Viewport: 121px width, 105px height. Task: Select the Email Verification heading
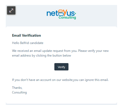pos(26,35)
